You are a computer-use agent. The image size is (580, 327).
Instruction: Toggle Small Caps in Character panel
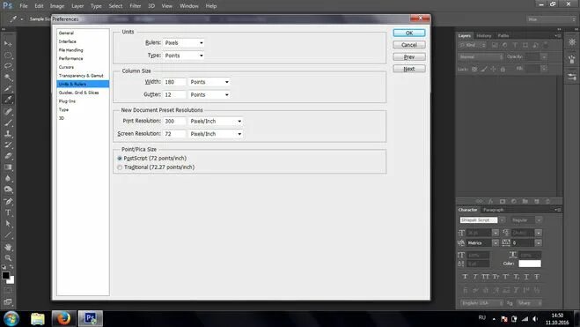click(x=496, y=277)
